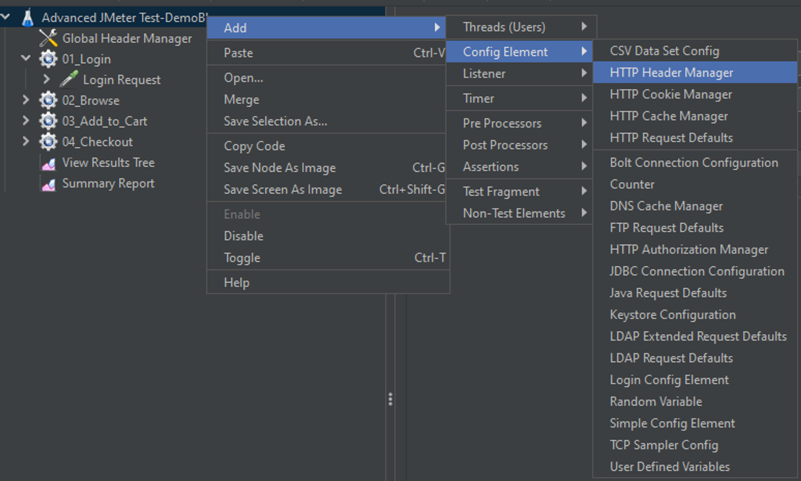Open the Pre Processors submenu
Screen dimensions: 801x481
[x=519, y=124]
